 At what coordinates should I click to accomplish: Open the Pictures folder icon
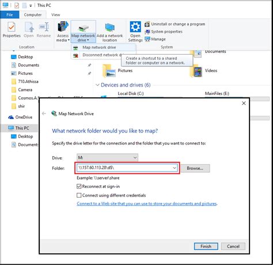coord(109,71)
